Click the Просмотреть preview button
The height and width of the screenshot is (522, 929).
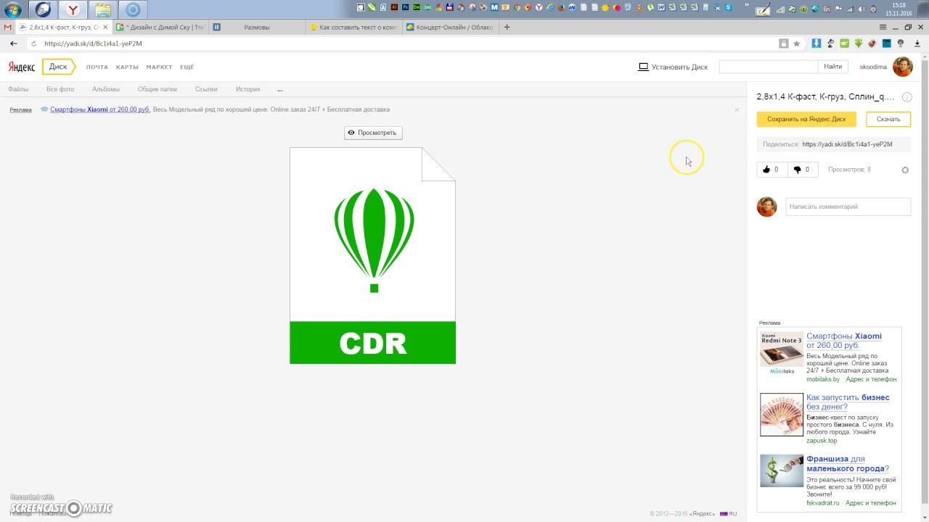click(x=373, y=133)
